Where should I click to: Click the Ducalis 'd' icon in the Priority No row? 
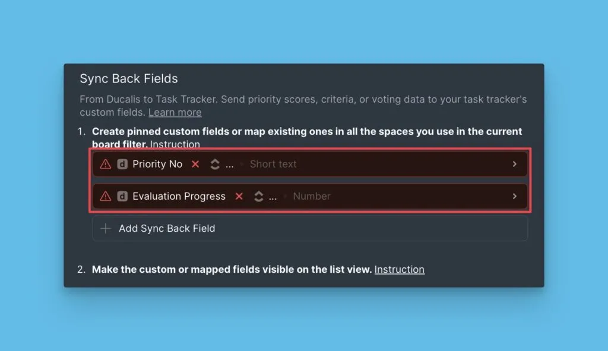point(122,164)
